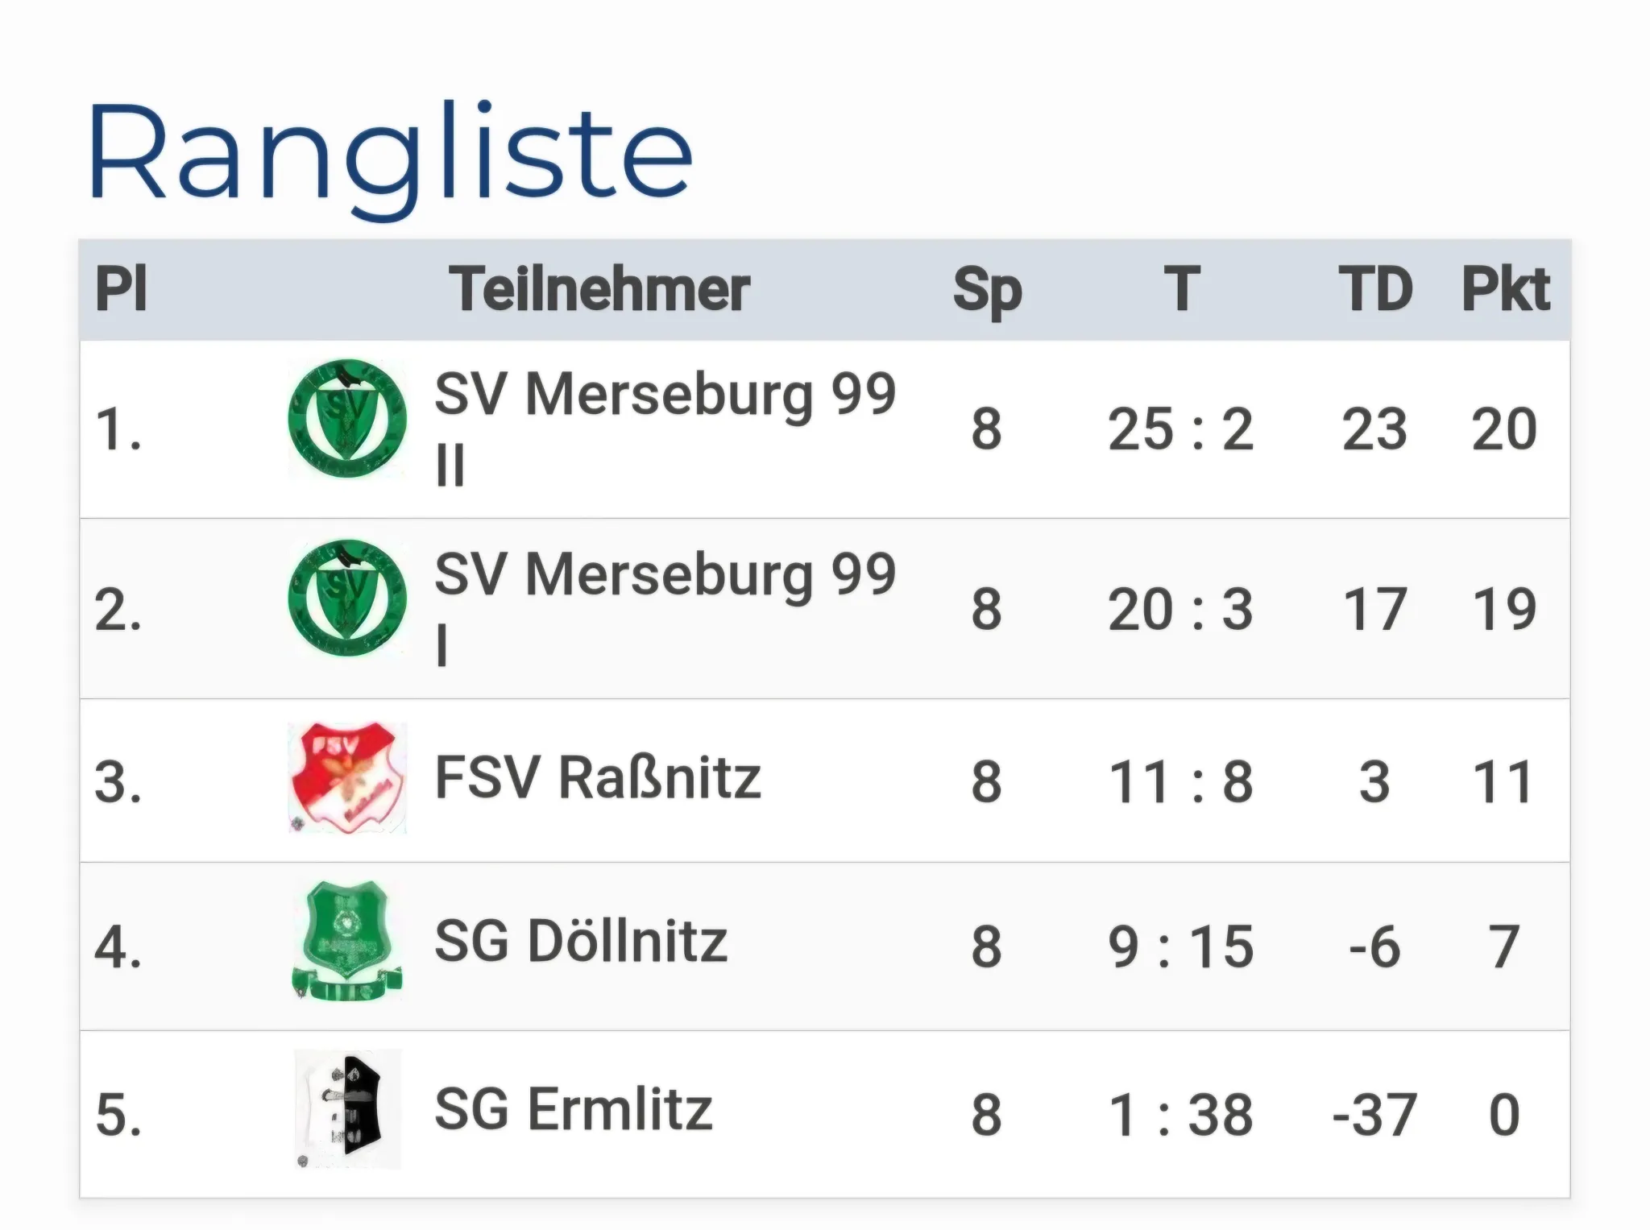Screen dimensions: 1650x1230
Task: Click the Rangliste heading
Action: (390, 159)
